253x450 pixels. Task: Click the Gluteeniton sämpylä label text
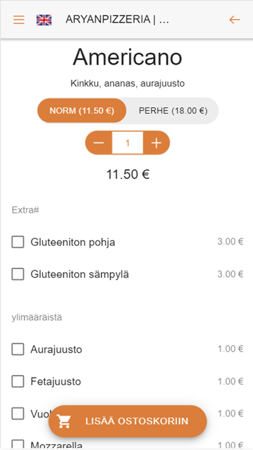pyautogui.click(x=79, y=274)
